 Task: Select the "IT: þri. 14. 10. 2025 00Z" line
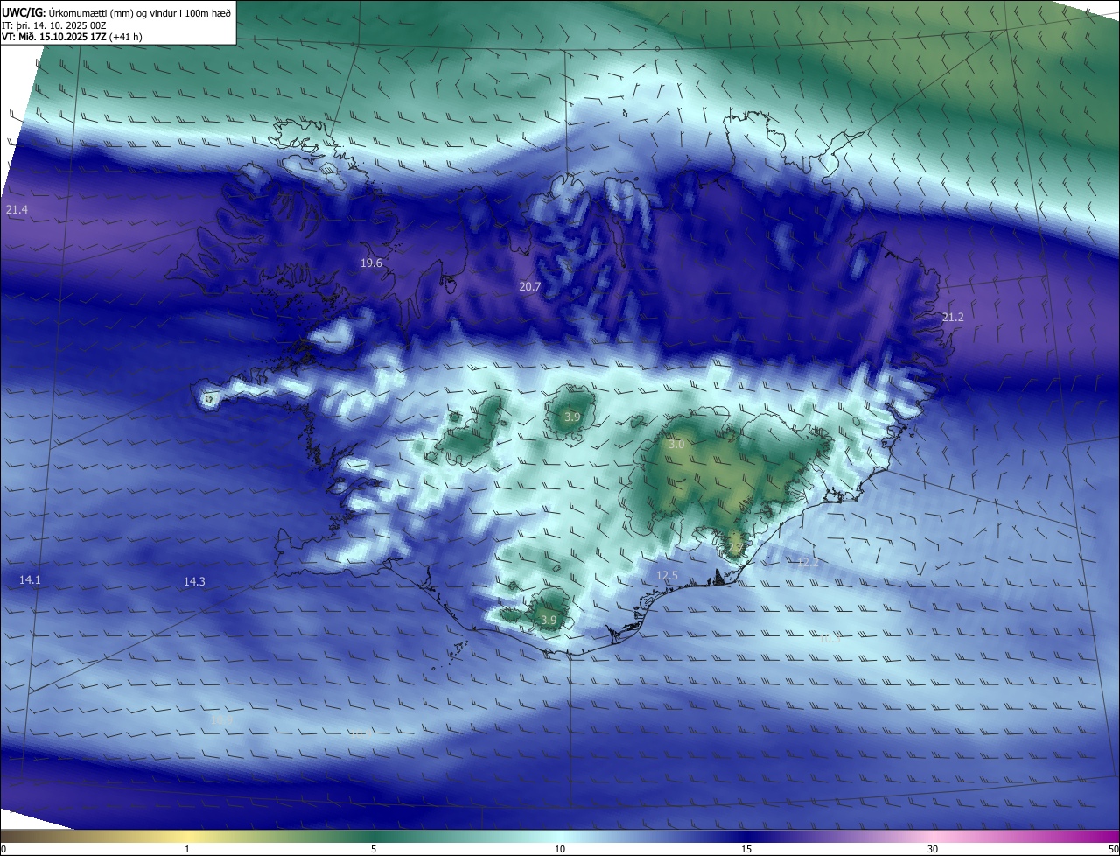click(x=54, y=25)
